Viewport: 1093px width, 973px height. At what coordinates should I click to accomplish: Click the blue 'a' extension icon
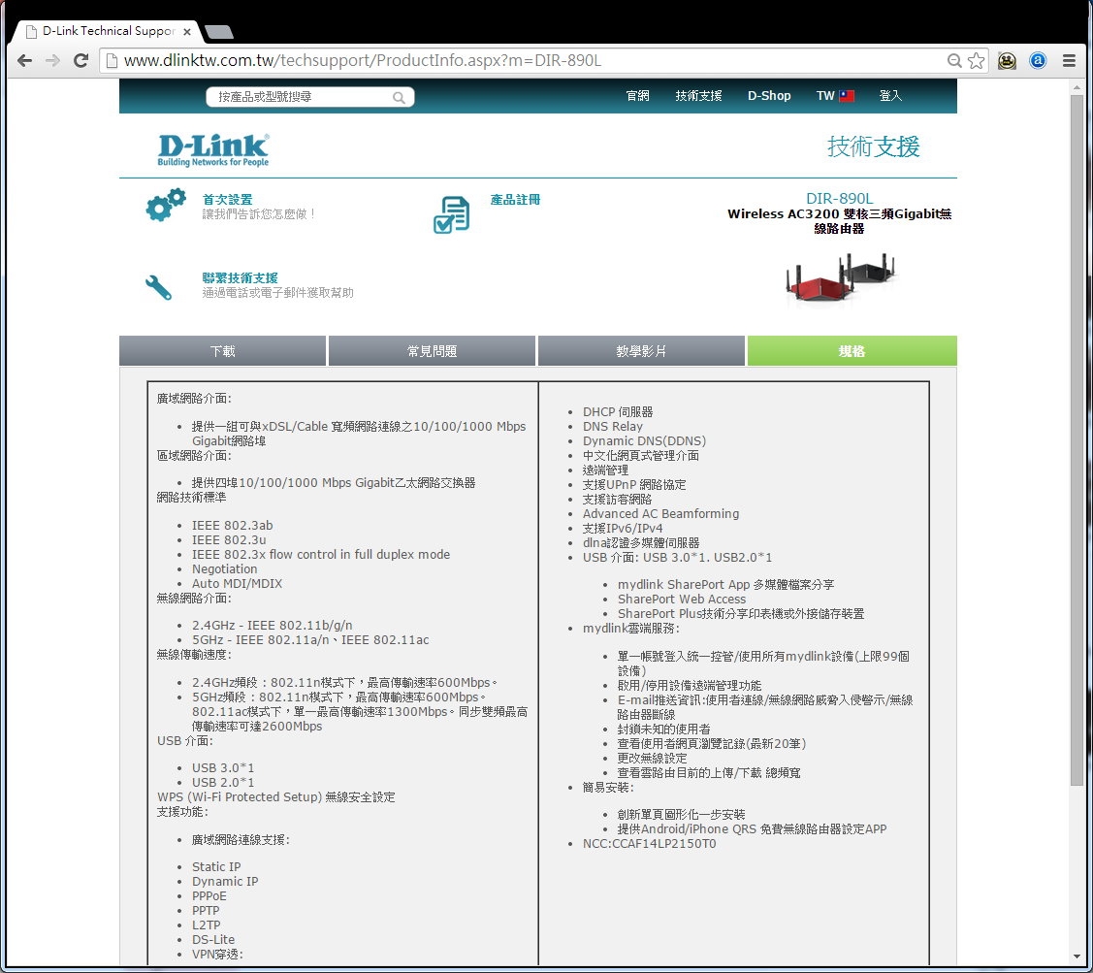pos(1038,61)
